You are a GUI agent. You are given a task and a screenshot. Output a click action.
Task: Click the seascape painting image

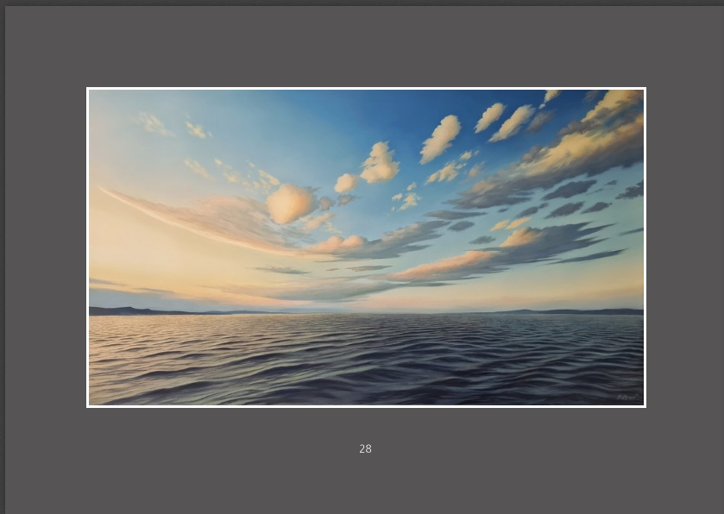click(366, 248)
